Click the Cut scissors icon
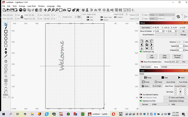The height and width of the screenshot is (117, 188). tap(33, 10)
